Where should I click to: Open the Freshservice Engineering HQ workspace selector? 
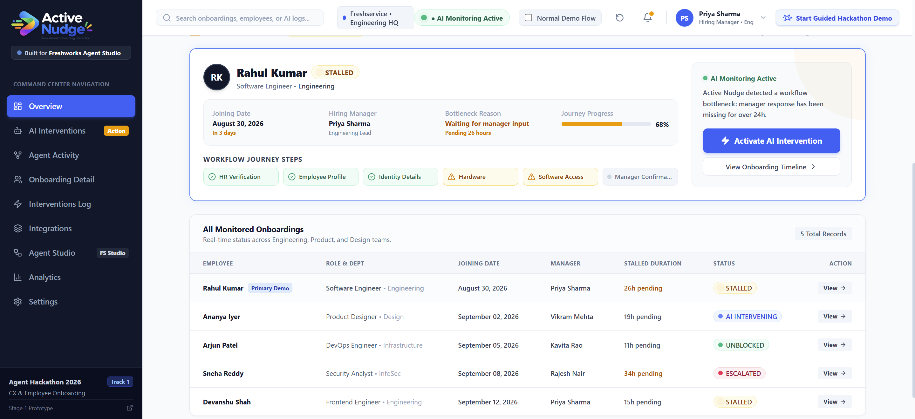click(x=375, y=18)
